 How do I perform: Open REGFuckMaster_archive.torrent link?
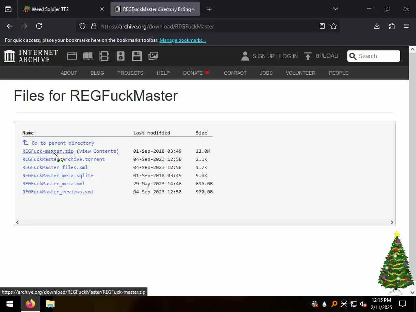(63, 159)
